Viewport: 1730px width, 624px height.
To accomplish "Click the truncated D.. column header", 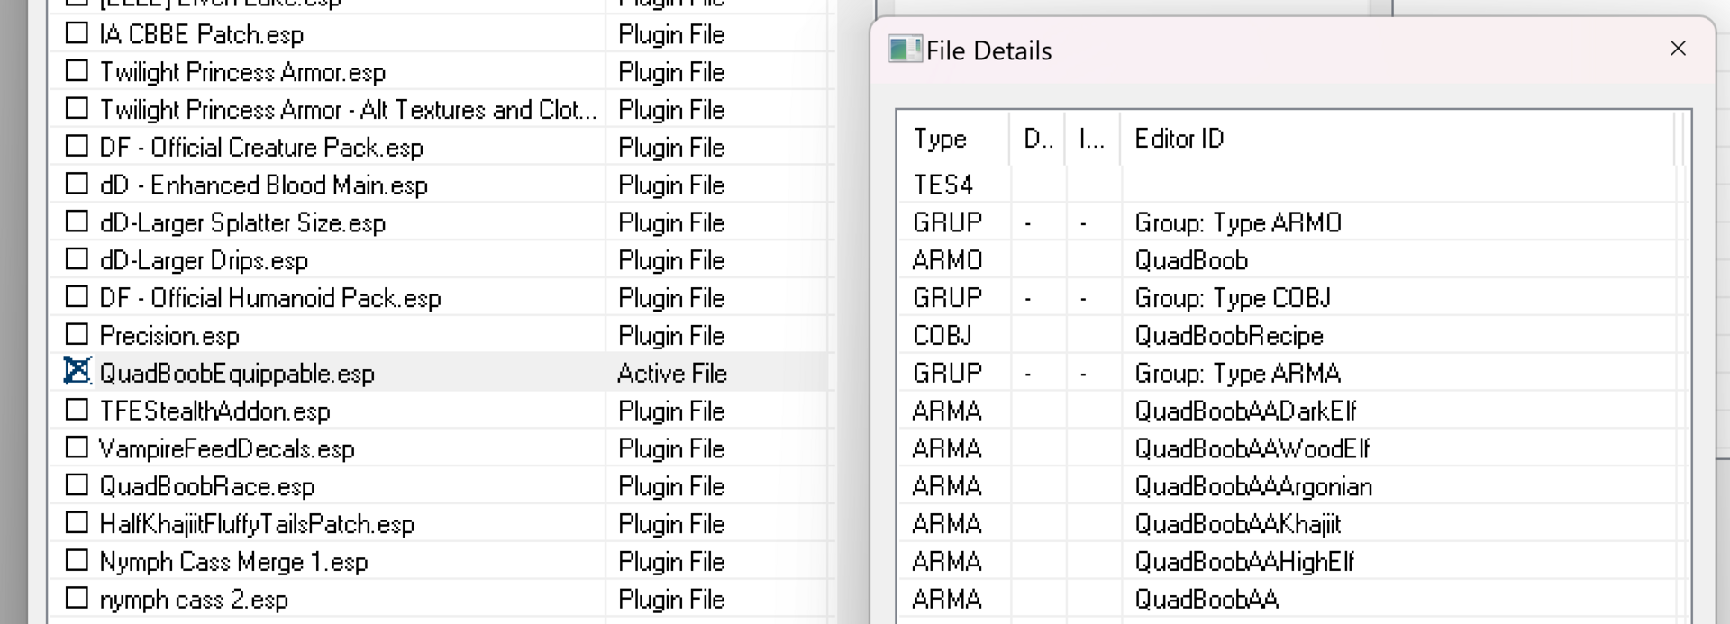I will tap(1037, 139).
